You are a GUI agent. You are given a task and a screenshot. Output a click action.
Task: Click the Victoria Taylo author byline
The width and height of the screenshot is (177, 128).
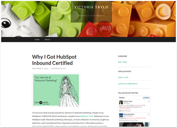tap(58, 69)
